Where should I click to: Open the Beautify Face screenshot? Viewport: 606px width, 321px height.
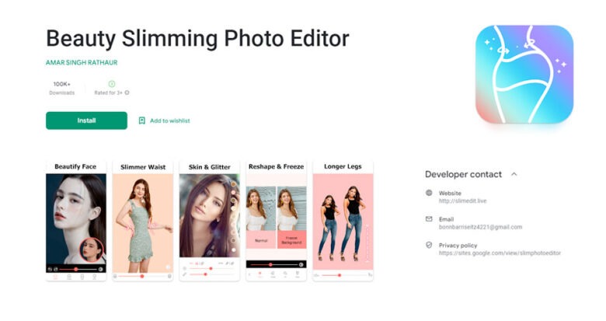(76, 221)
